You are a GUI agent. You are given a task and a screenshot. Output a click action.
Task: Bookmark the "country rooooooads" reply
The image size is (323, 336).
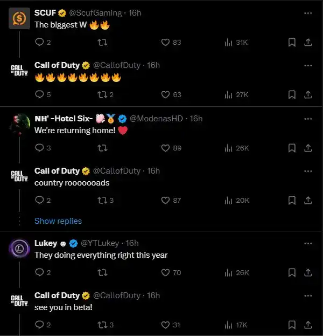click(292, 200)
